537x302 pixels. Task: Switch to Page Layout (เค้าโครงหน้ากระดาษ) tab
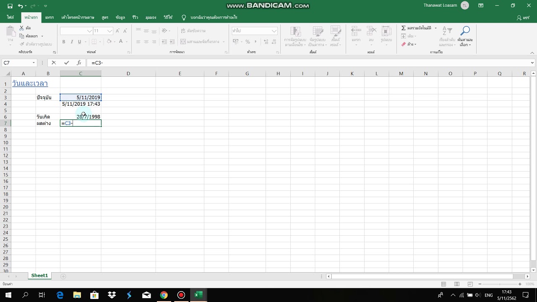[78, 17]
